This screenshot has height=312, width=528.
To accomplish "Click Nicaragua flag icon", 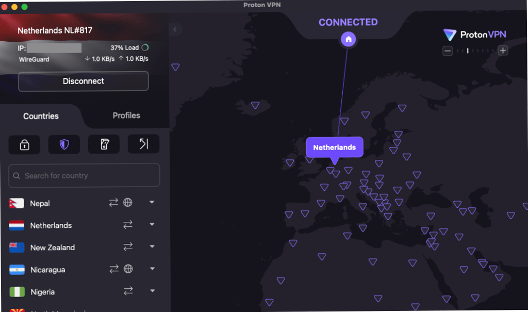I will coord(17,270).
